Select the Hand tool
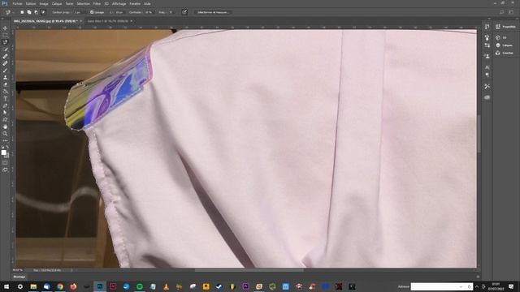The width and height of the screenshot is (520, 292). (x=5, y=127)
